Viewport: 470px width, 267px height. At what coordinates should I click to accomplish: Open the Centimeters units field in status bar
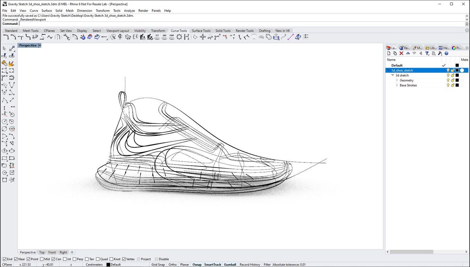pyautogui.click(x=94, y=265)
